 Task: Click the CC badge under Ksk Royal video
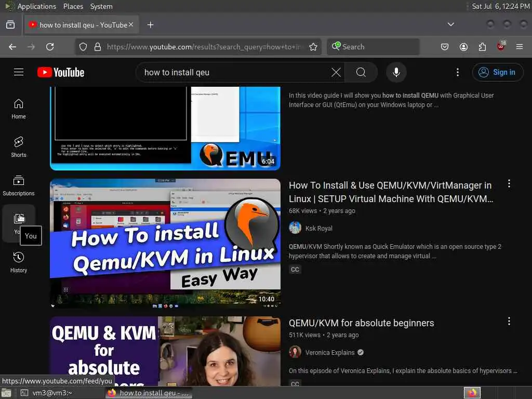(x=295, y=270)
